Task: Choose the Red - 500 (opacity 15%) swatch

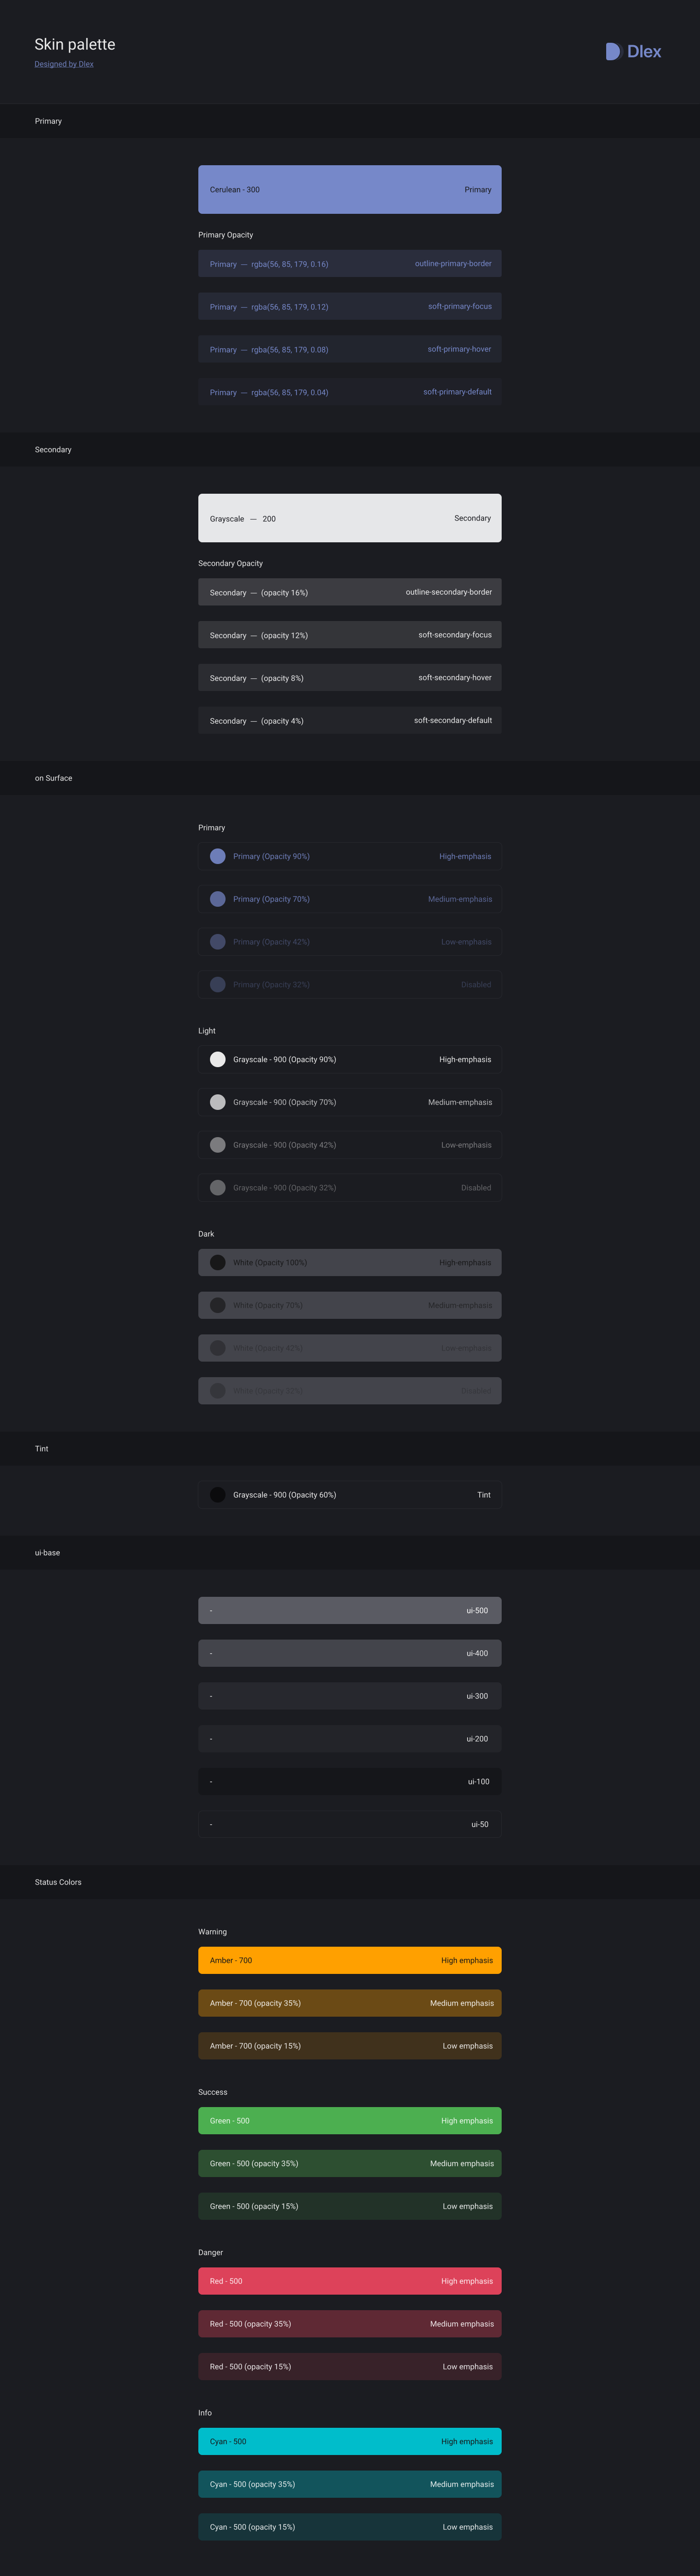Action: coord(350,2367)
